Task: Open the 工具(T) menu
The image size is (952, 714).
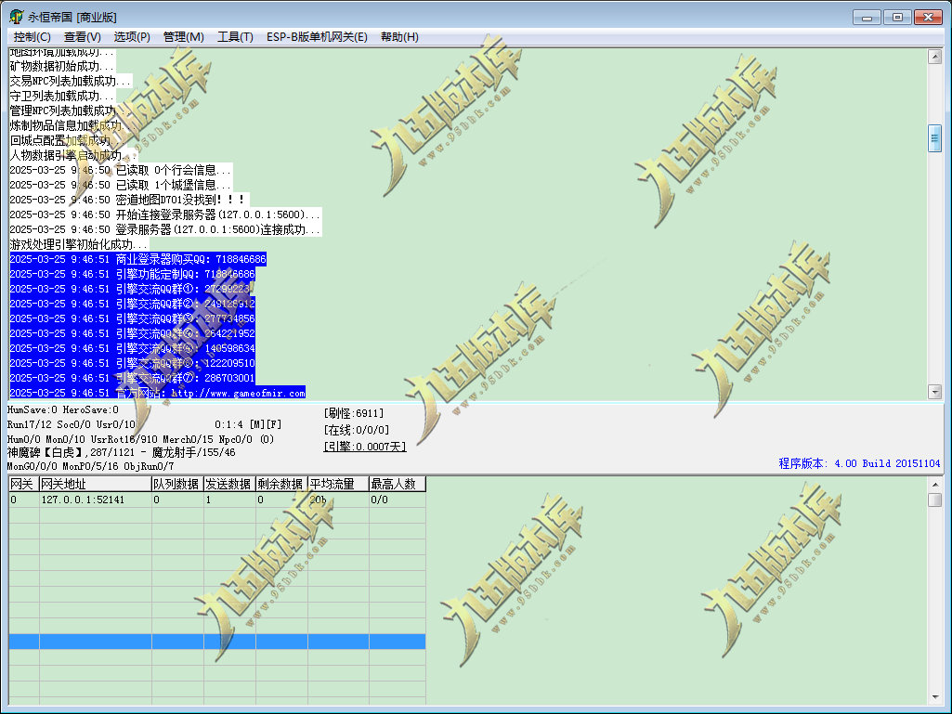Action: pos(235,37)
